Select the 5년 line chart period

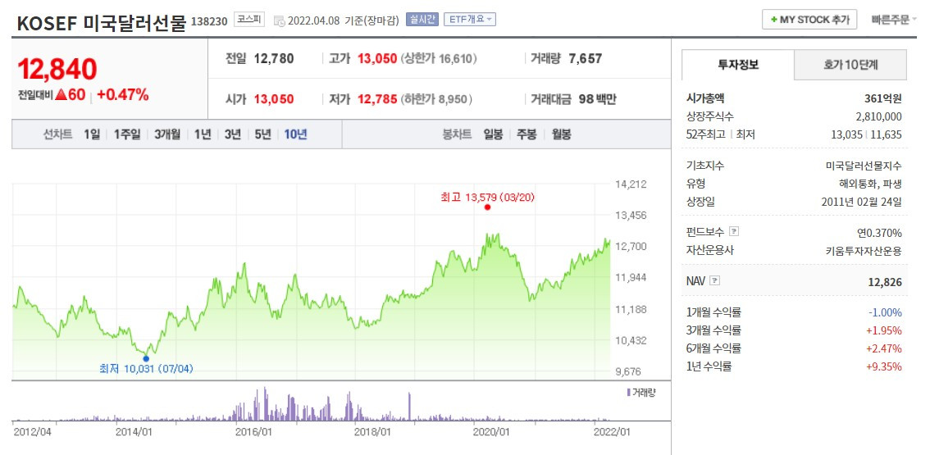tap(262, 134)
